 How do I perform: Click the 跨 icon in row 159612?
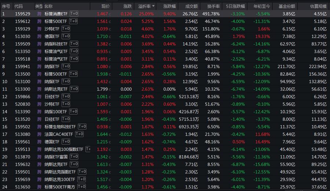pyautogui.click(x=39, y=22)
